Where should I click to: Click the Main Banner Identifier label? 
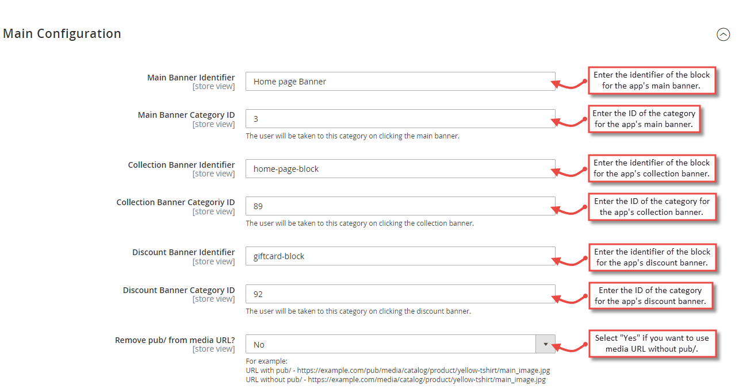click(191, 78)
